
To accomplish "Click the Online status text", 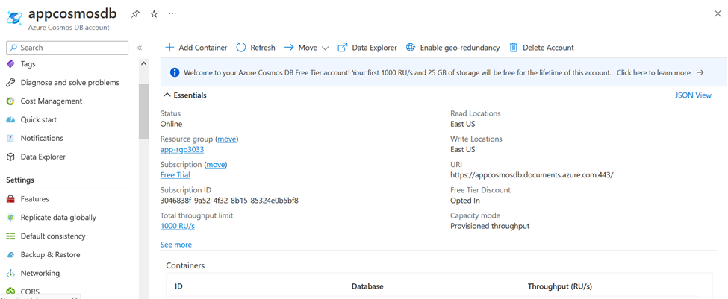I will (x=171, y=125).
